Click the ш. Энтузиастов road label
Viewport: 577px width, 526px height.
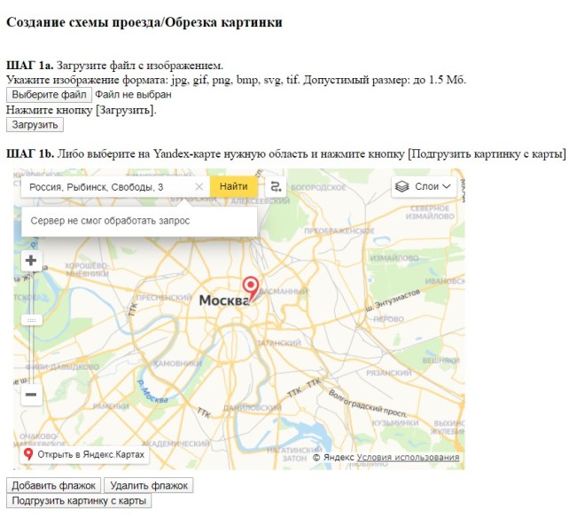pyautogui.click(x=393, y=301)
